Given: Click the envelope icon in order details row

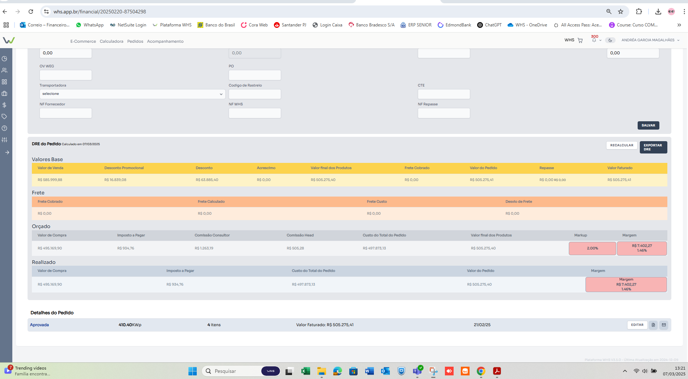Looking at the screenshot, I should 664,325.
